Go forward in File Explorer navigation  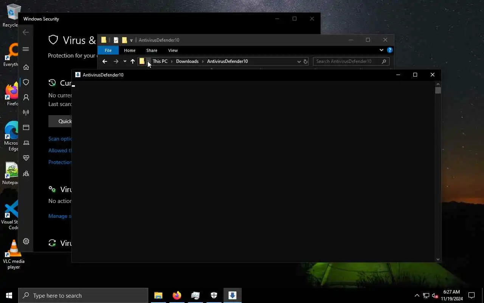pyautogui.click(x=116, y=61)
